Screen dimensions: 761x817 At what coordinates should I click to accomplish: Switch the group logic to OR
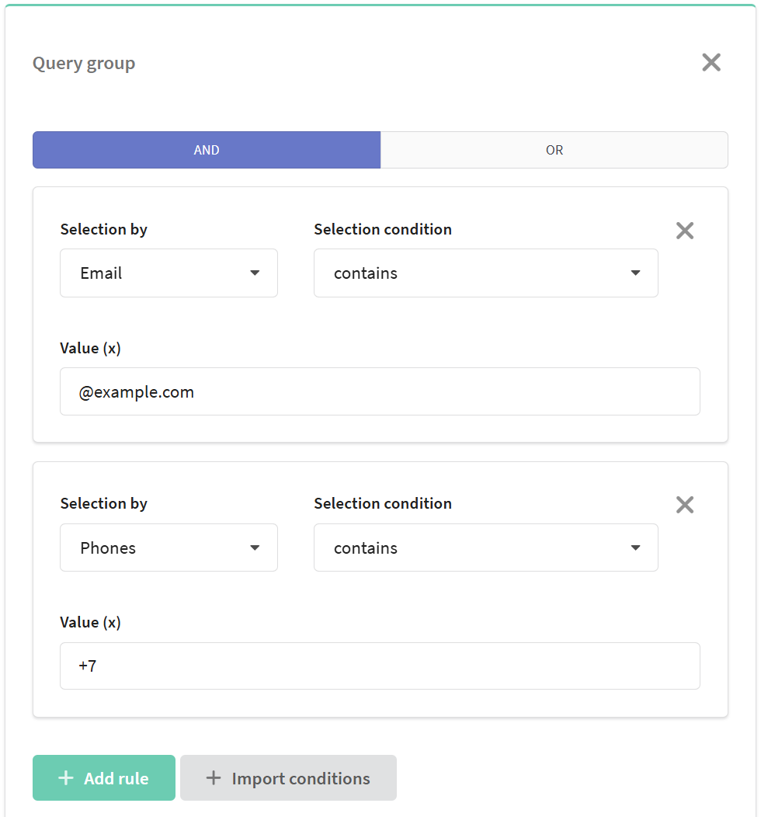click(554, 150)
